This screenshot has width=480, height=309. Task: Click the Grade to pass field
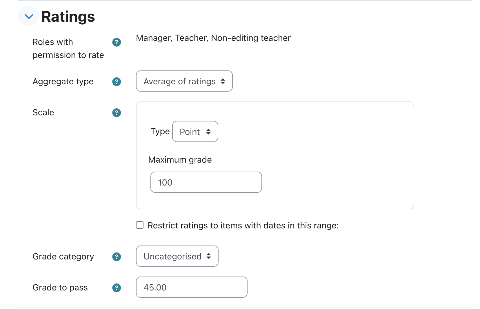[x=192, y=287]
